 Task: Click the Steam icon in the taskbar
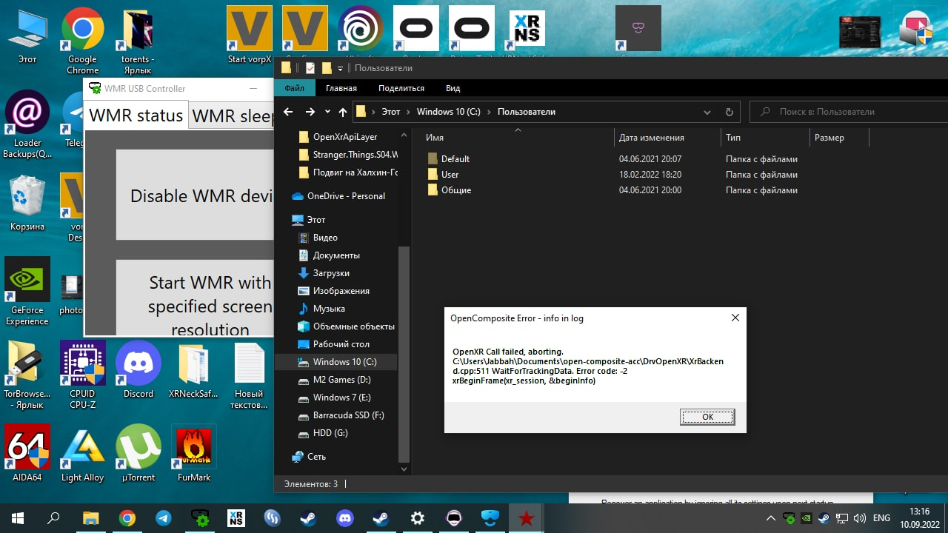(x=309, y=518)
